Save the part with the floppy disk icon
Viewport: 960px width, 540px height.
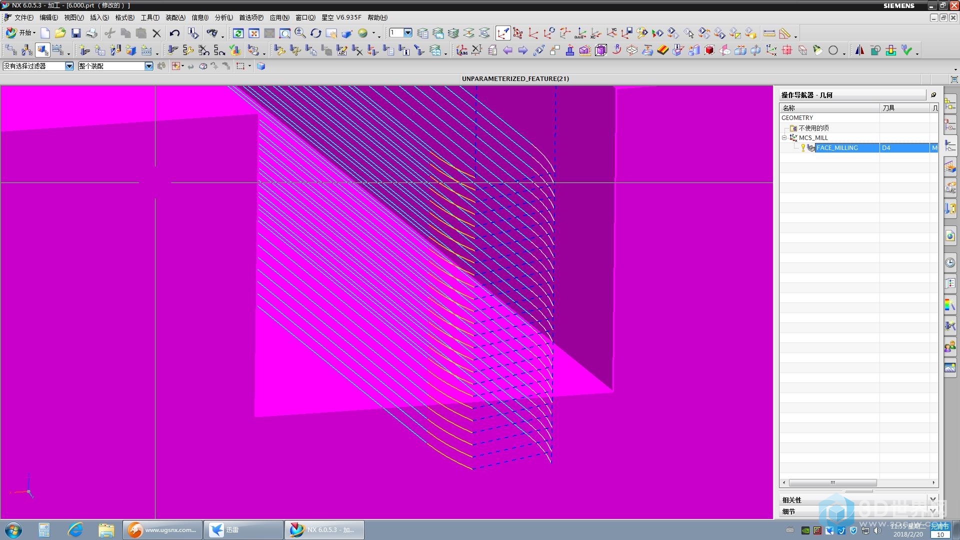tap(76, 33)
